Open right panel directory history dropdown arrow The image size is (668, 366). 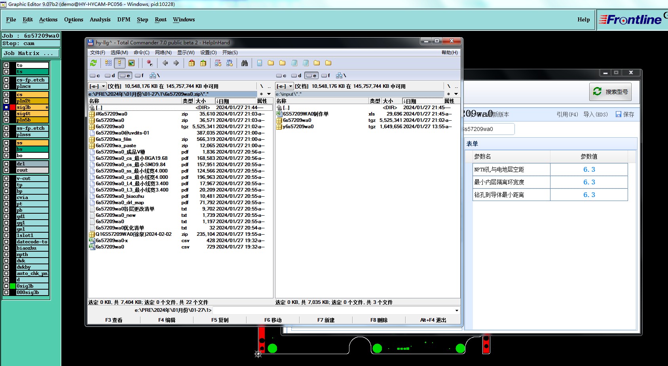(456, 94)
